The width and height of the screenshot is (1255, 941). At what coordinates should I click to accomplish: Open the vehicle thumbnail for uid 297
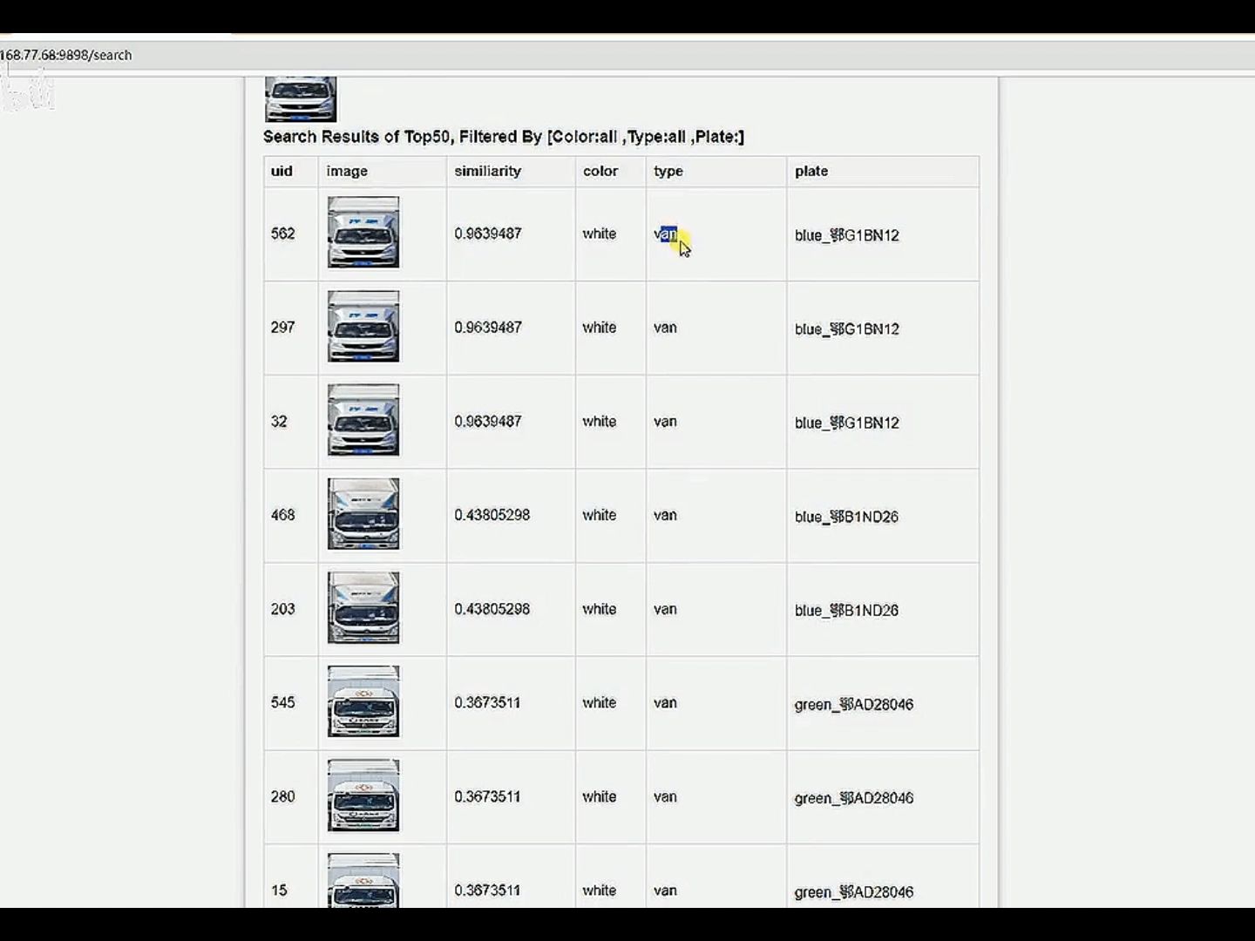point(363,327)
